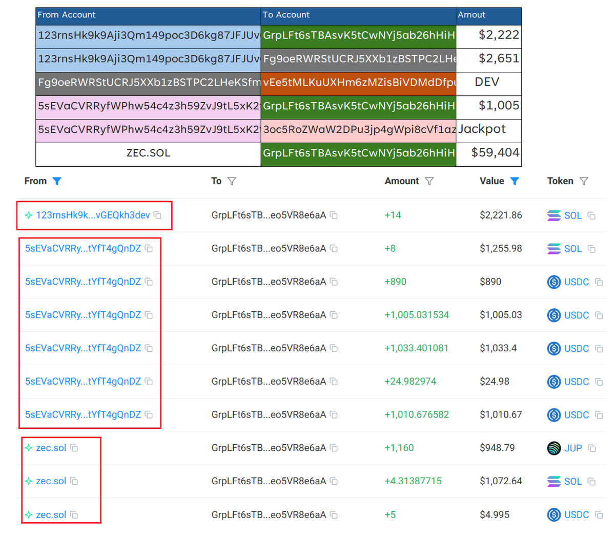Open the Value column filter
The image size is (615, 536).
(x=515, y=181)
